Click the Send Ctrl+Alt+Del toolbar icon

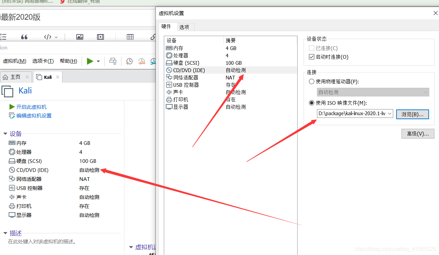[113, 61]
